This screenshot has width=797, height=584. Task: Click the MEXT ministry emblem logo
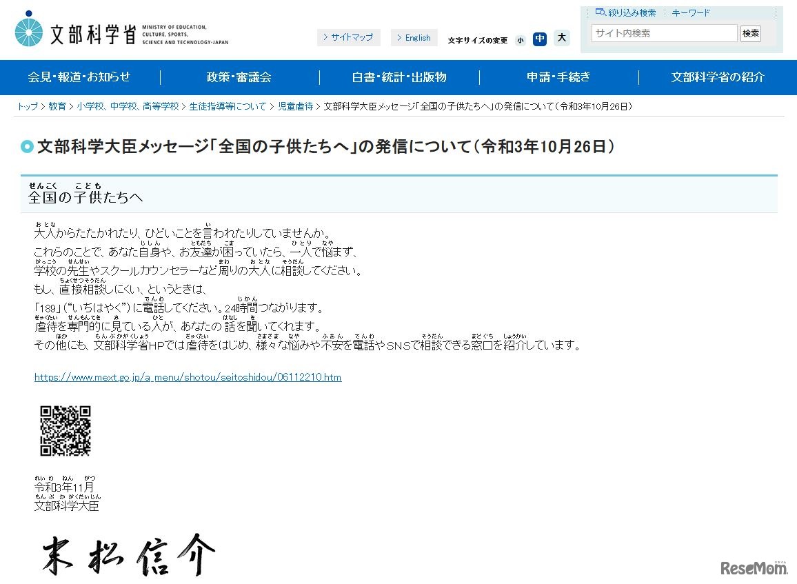[28, 29]
